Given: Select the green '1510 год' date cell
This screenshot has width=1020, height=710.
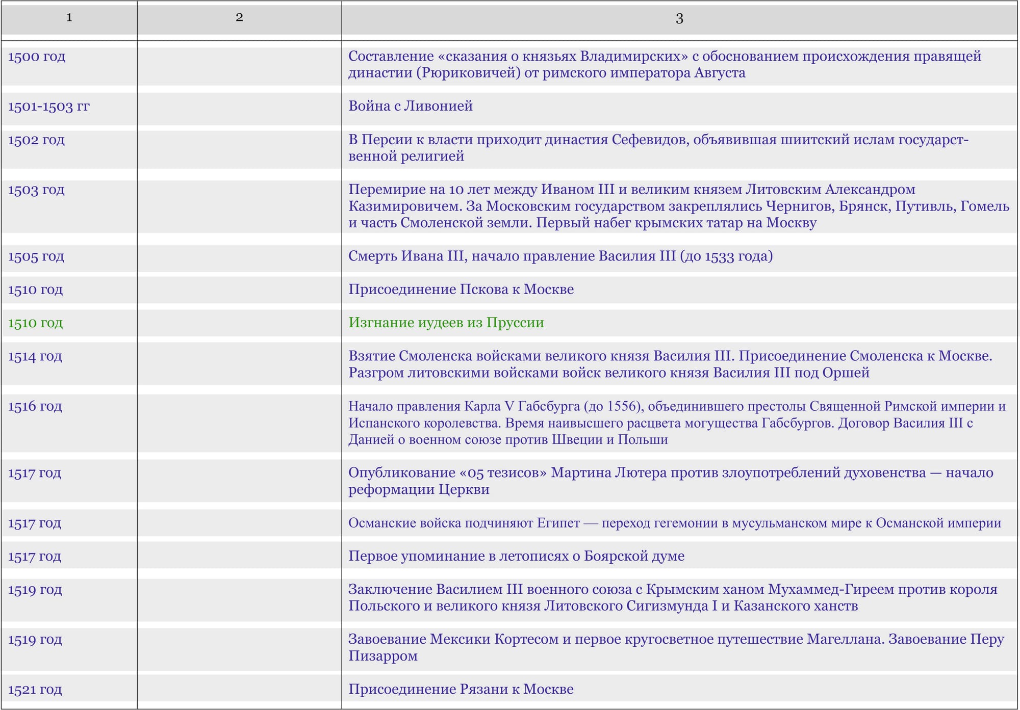Looking at the screenshot, I should coord(35,323).
